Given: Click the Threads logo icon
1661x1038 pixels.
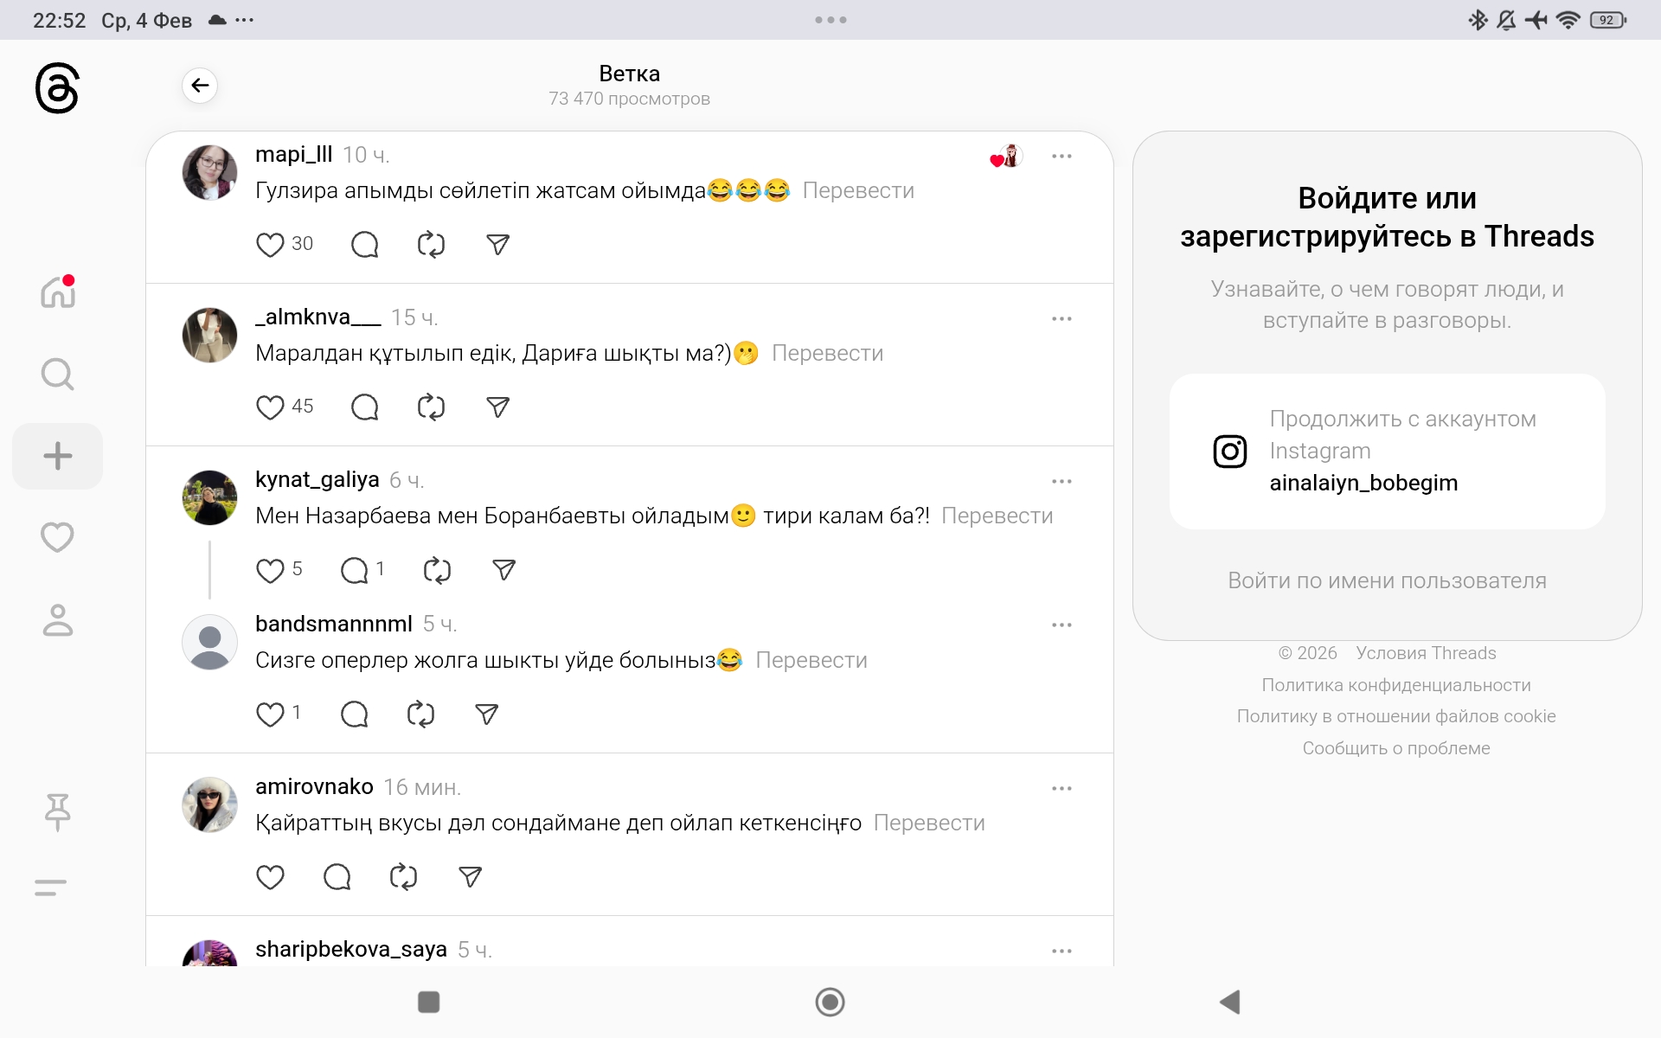Looking at the screenshot, I should coord(57,87).
